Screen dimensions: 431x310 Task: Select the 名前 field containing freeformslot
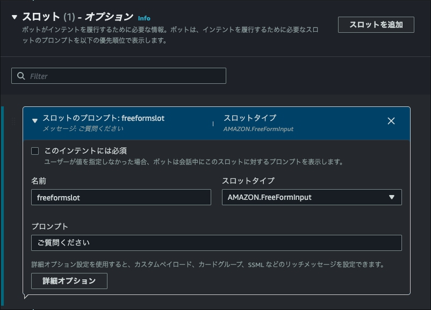click(x=121, y=197)
